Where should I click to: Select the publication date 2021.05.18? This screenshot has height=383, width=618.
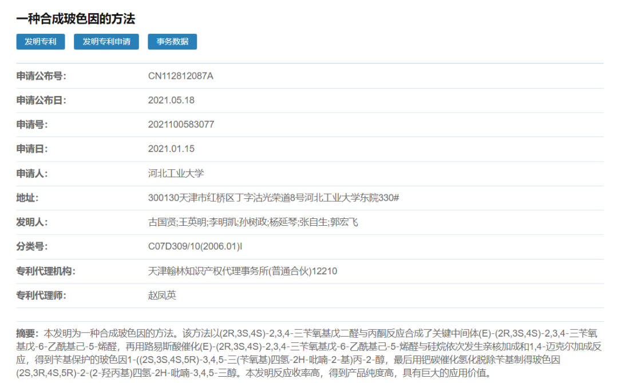[171, 101]
